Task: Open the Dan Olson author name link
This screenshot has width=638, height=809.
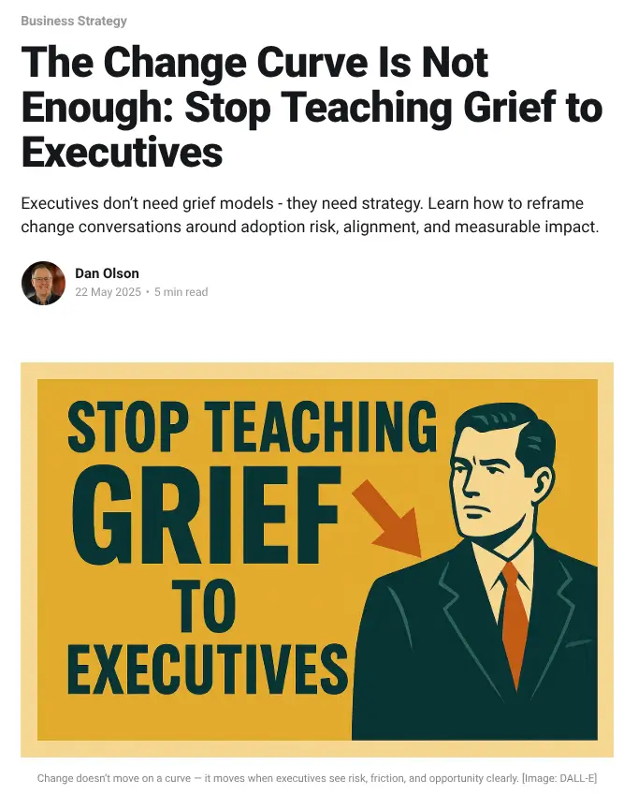Action: pos(107,273)
